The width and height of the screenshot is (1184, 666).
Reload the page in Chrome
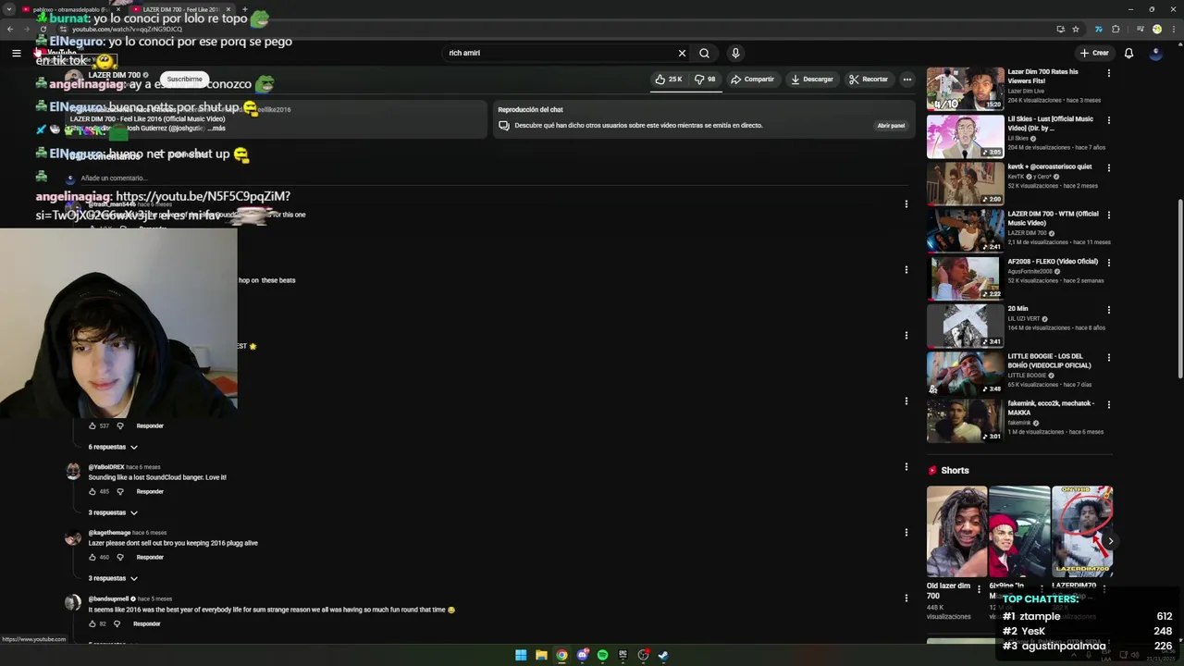point(43,29)
